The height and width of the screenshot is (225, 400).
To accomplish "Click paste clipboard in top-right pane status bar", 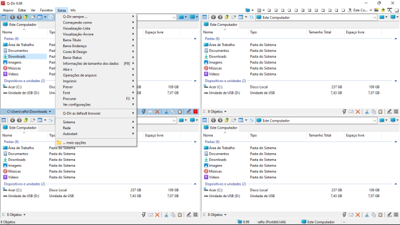I will (381, 111).
